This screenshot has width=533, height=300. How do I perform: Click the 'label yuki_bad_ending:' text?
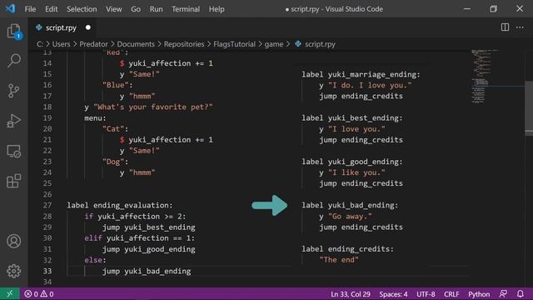pos(350,206)
